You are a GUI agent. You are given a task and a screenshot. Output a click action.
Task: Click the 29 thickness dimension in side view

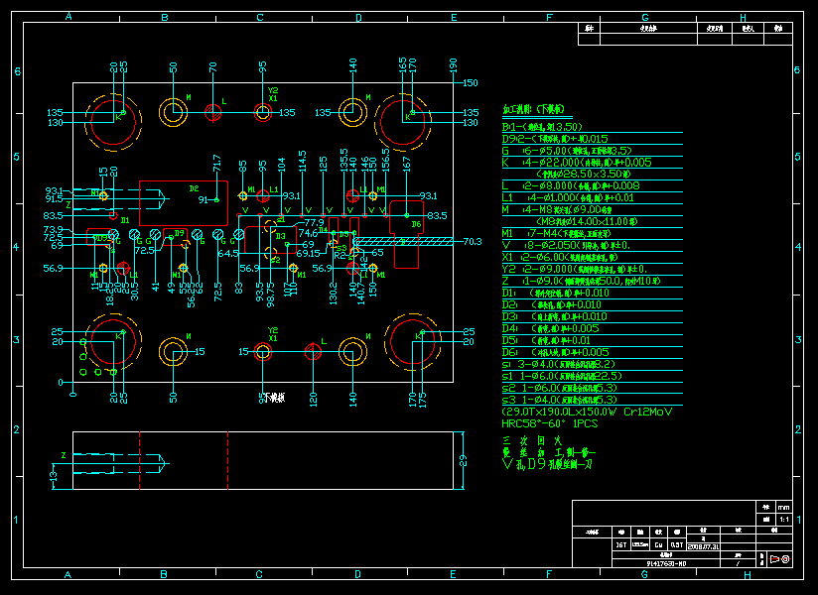pos(464,460)
